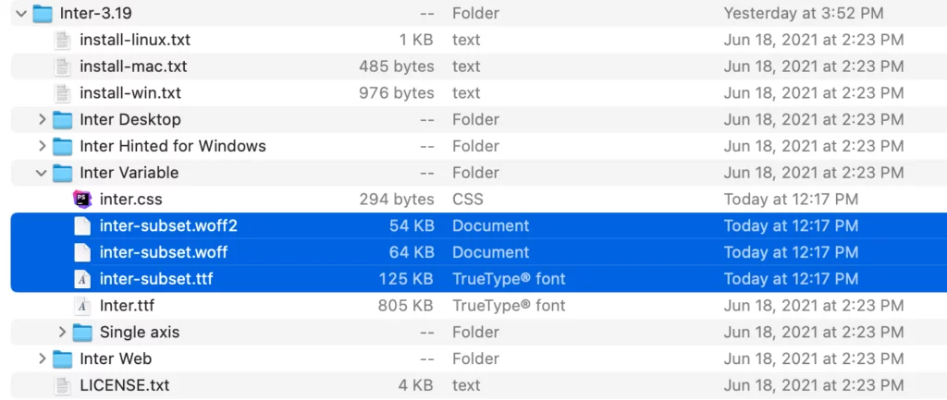Collapse the Inter-3.19 folder

[20, 14]
